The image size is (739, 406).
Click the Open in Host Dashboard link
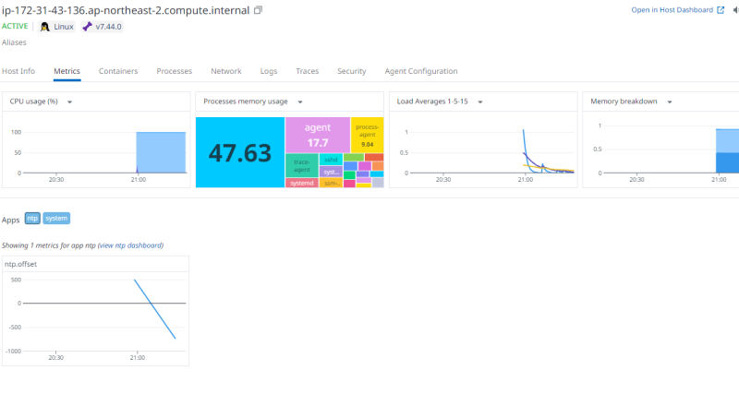coord(672,10)
